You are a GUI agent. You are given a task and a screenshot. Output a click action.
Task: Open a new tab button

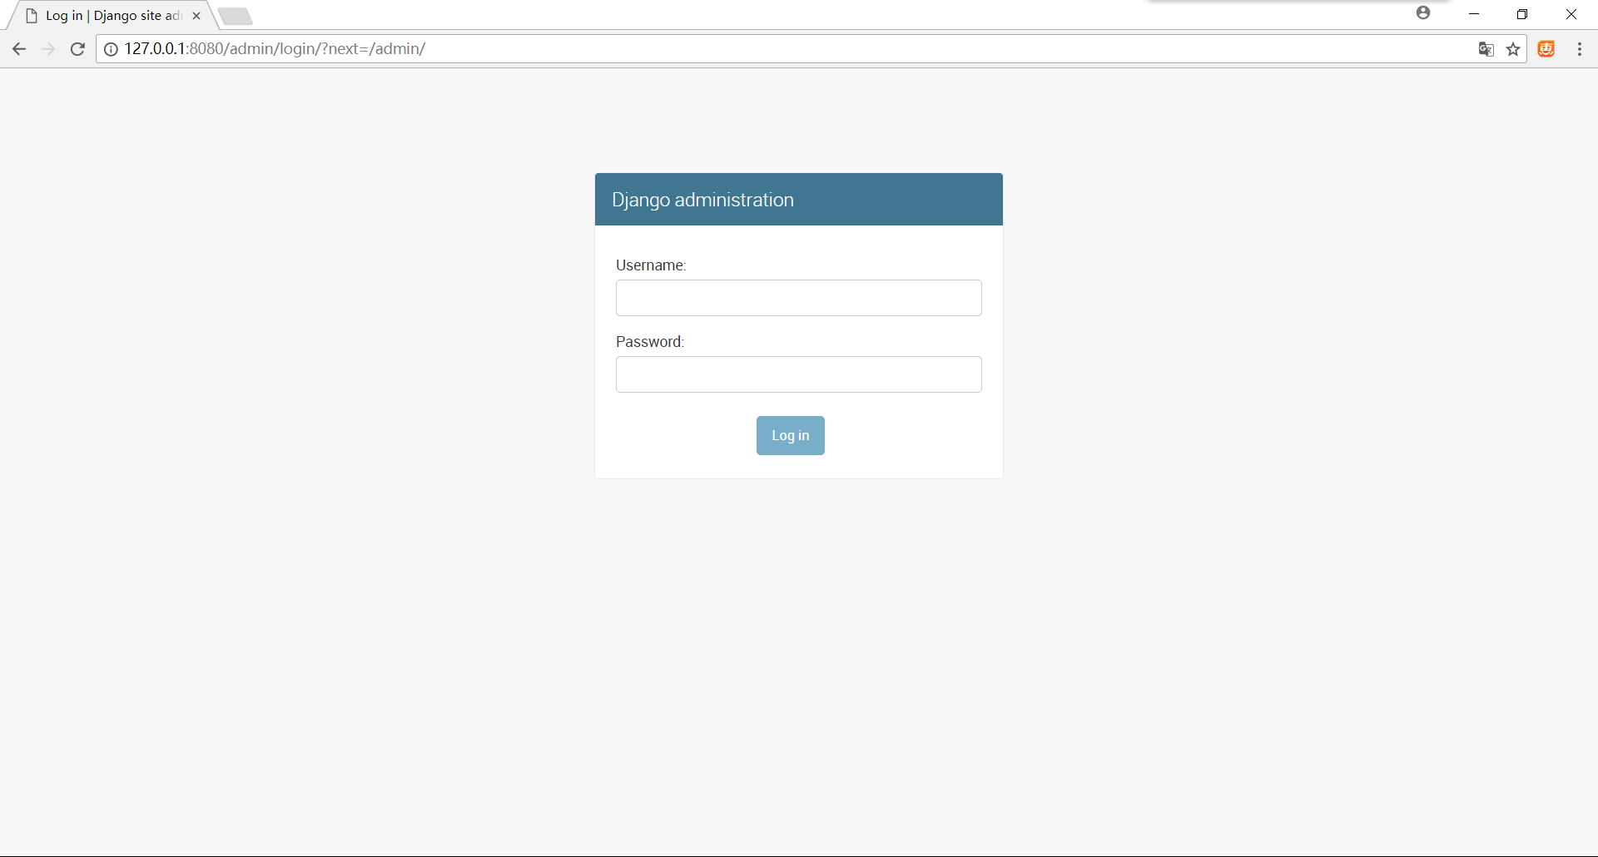[236, 16]
